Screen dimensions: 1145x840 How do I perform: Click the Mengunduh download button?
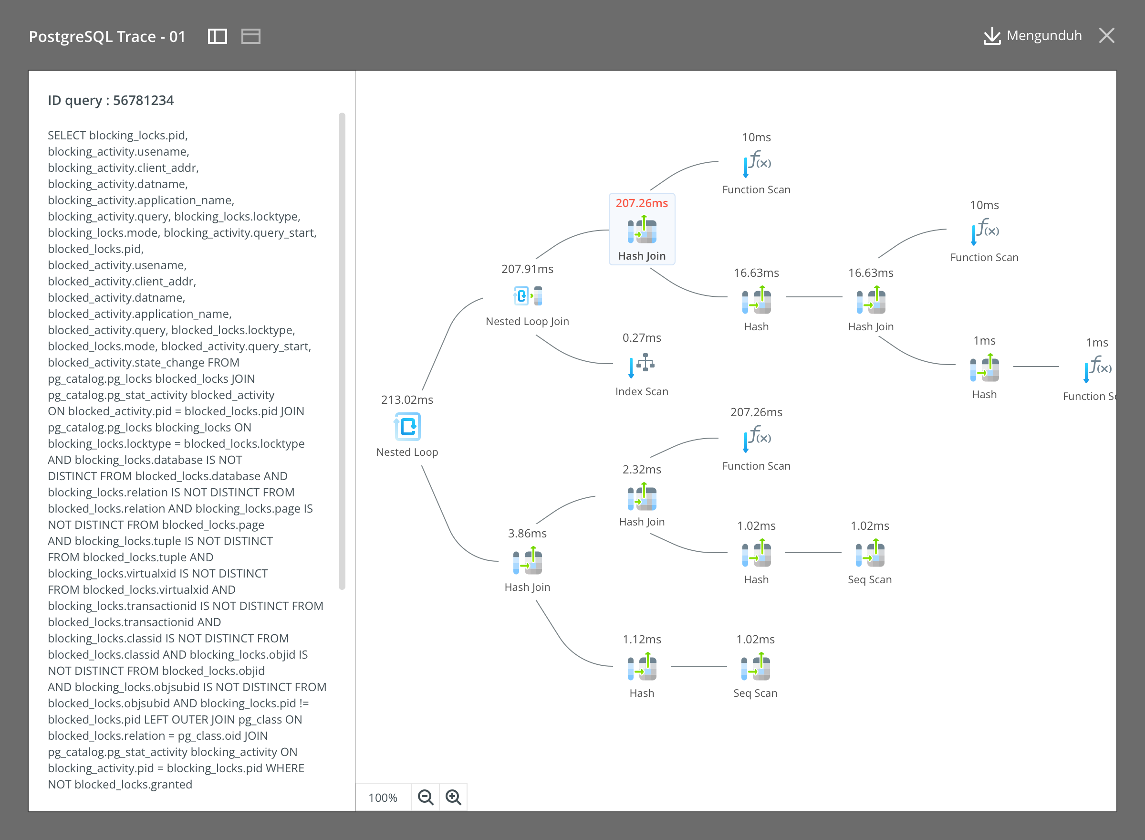click(1032, 36)
